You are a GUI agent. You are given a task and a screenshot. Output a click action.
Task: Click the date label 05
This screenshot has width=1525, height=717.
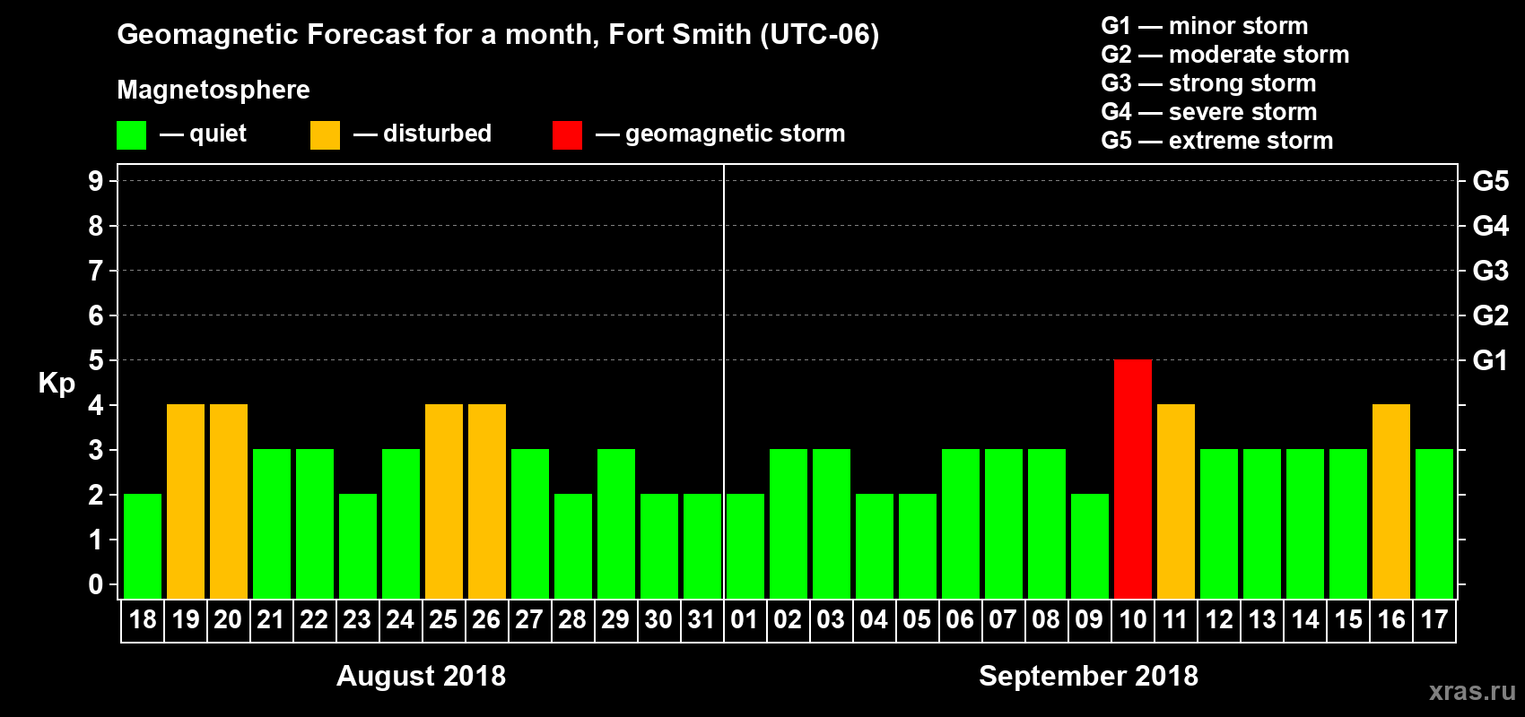click(917, 620)
